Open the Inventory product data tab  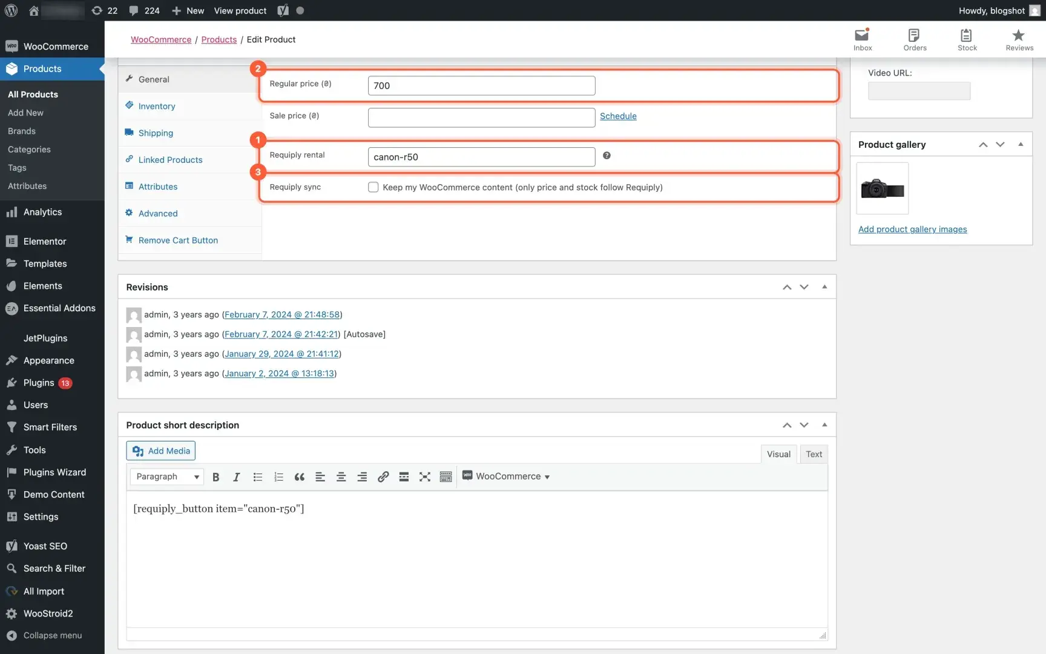click(190, 106)
